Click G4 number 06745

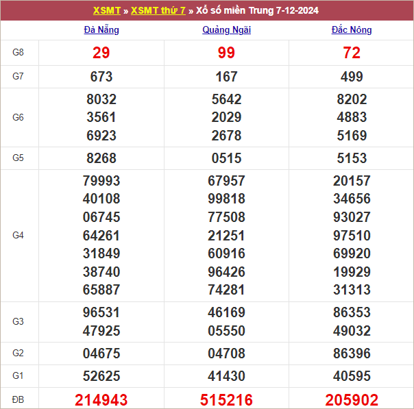[101, 217]
